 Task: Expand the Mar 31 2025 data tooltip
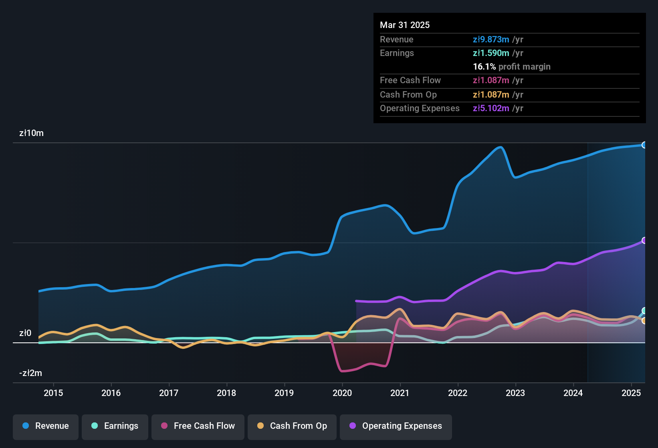click(404, 25)
